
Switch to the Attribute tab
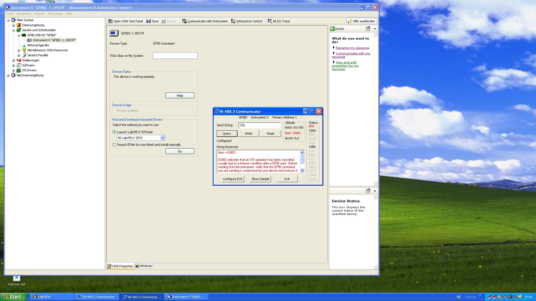144,266
